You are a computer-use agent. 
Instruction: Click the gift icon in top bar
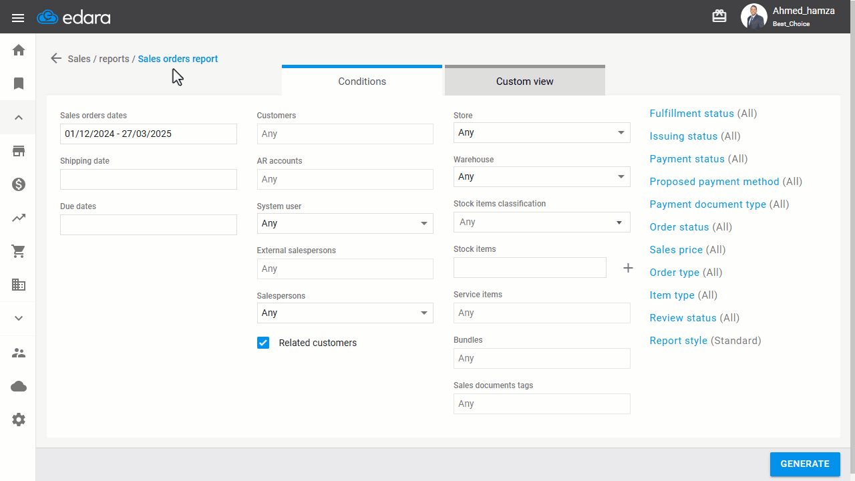(719, 16)
